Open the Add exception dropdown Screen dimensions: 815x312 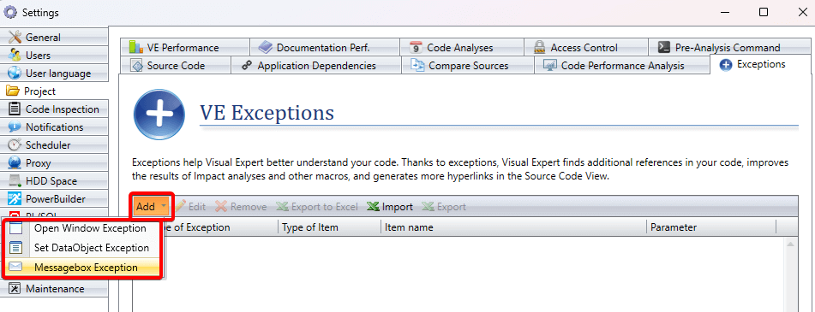151,206
